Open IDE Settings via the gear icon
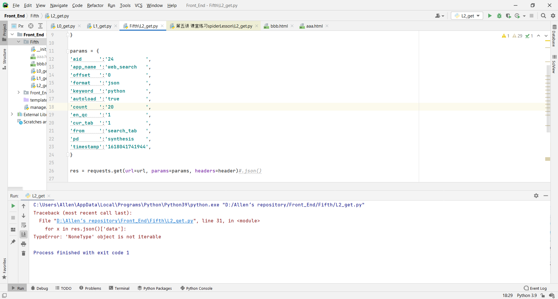Screen dimensions: 558x299 coord(553,16)
